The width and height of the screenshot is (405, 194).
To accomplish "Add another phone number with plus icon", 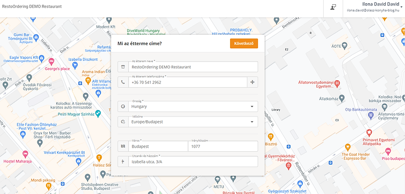I will 253,82.
